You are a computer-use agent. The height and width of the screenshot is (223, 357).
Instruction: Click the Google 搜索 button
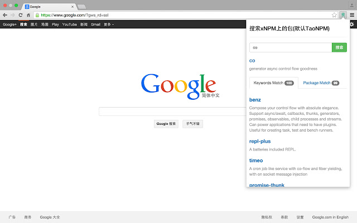click(x=166, y=124)
